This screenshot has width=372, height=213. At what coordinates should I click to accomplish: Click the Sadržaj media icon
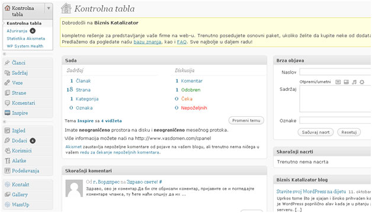coord(7,73)
